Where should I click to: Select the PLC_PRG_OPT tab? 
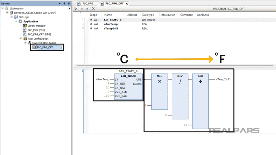114,3
